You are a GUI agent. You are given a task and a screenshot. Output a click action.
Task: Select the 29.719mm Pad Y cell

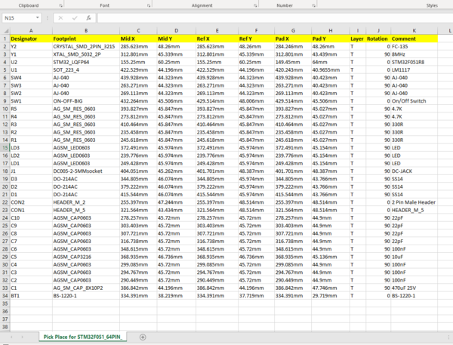pos(331,296)
